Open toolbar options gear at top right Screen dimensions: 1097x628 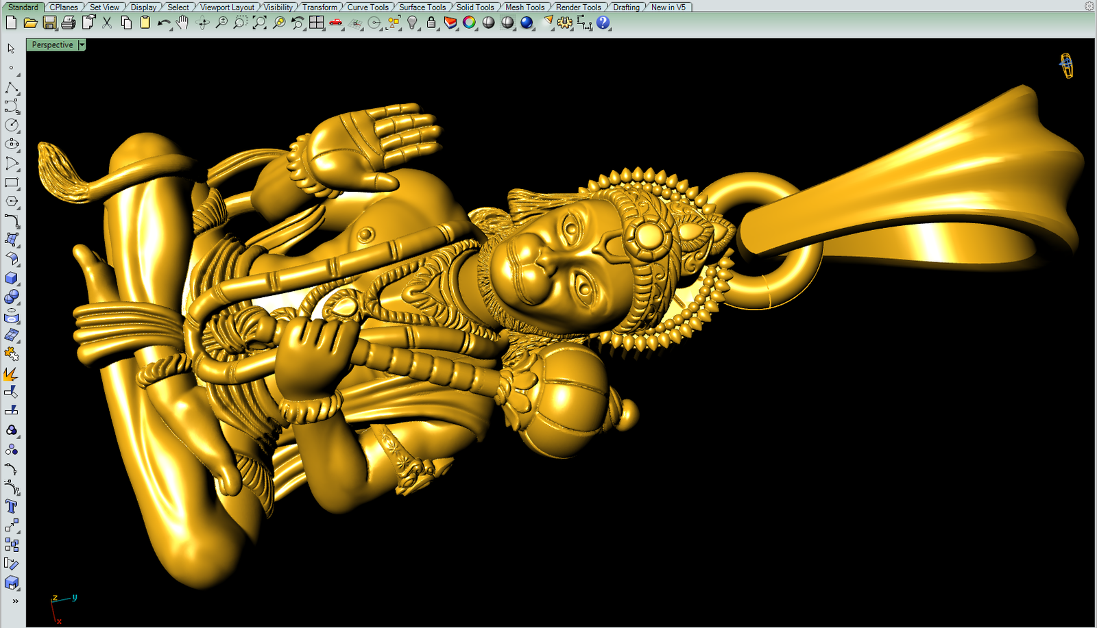[1089, 6]
